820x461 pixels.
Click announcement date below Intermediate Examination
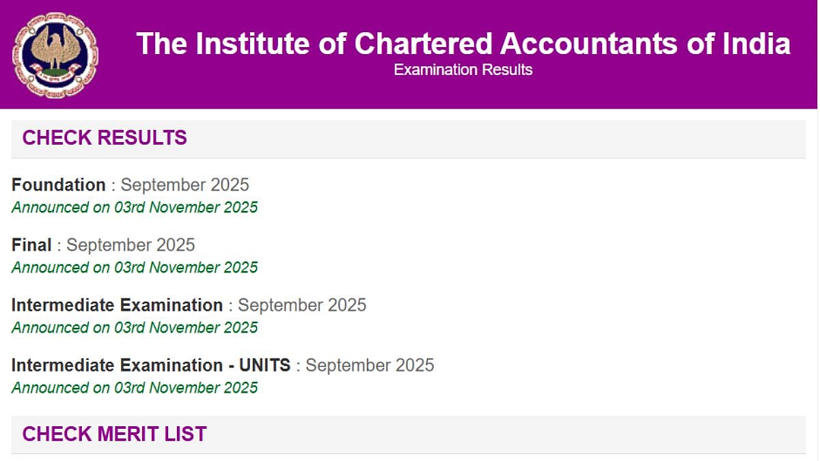pos(135,327)
